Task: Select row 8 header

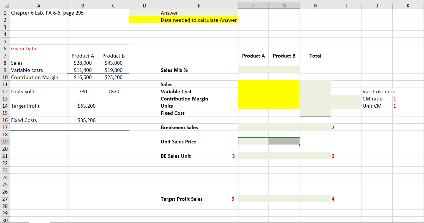Action: click(x=5, y=63)
